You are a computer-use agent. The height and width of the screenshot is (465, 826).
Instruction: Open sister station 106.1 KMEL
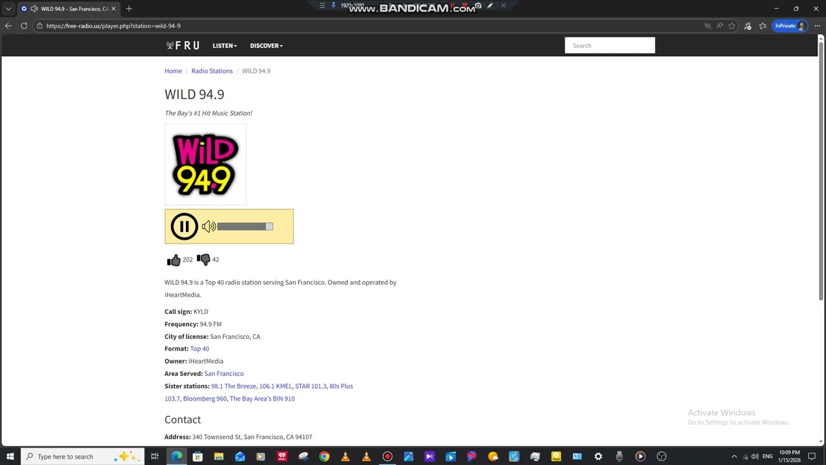[x=276, y=386]
